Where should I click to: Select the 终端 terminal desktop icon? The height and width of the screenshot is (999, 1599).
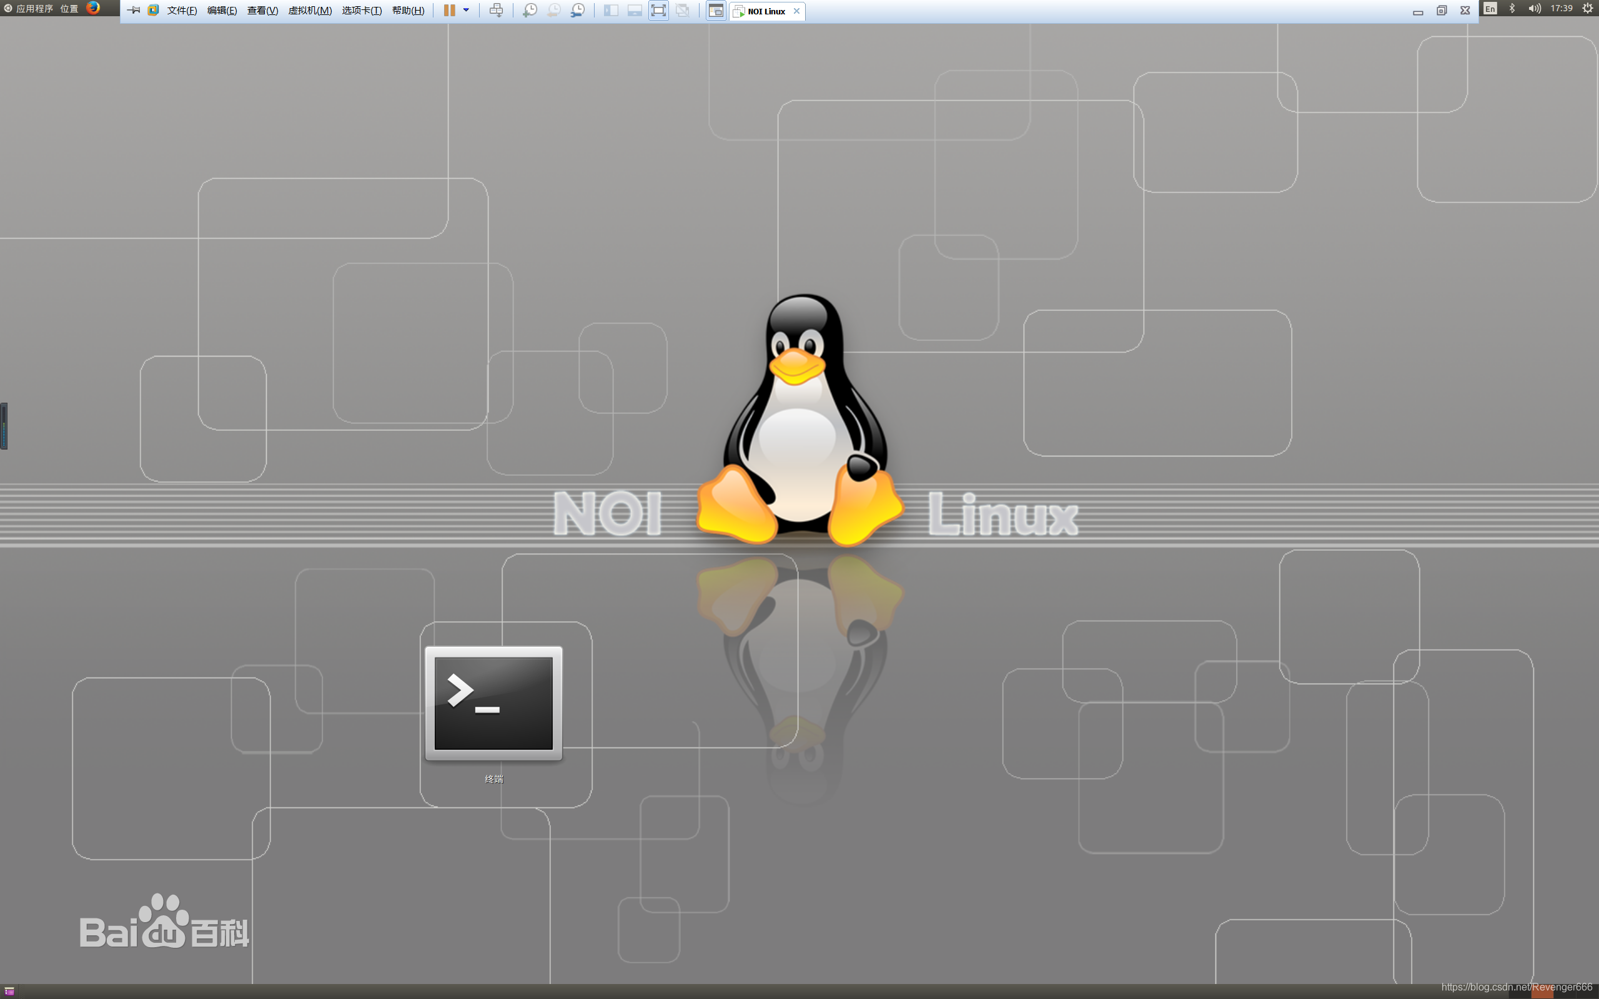pyautogui.click(x=493, y=703)
